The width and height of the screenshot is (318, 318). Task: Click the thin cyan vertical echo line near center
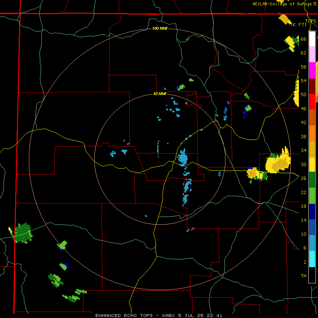point(158,149)
